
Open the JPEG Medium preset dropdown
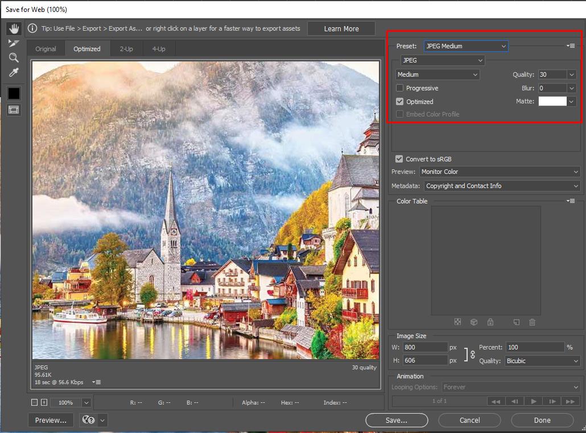465,45
